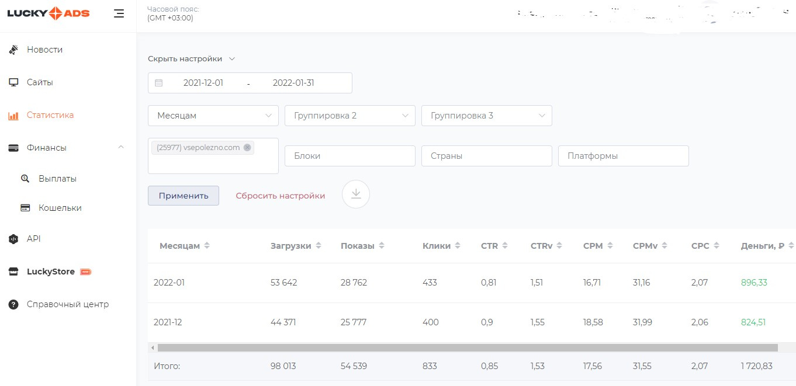The image size is (796, 386).
Task: Open Новости in the sidebar
Action: click(44, 50)
